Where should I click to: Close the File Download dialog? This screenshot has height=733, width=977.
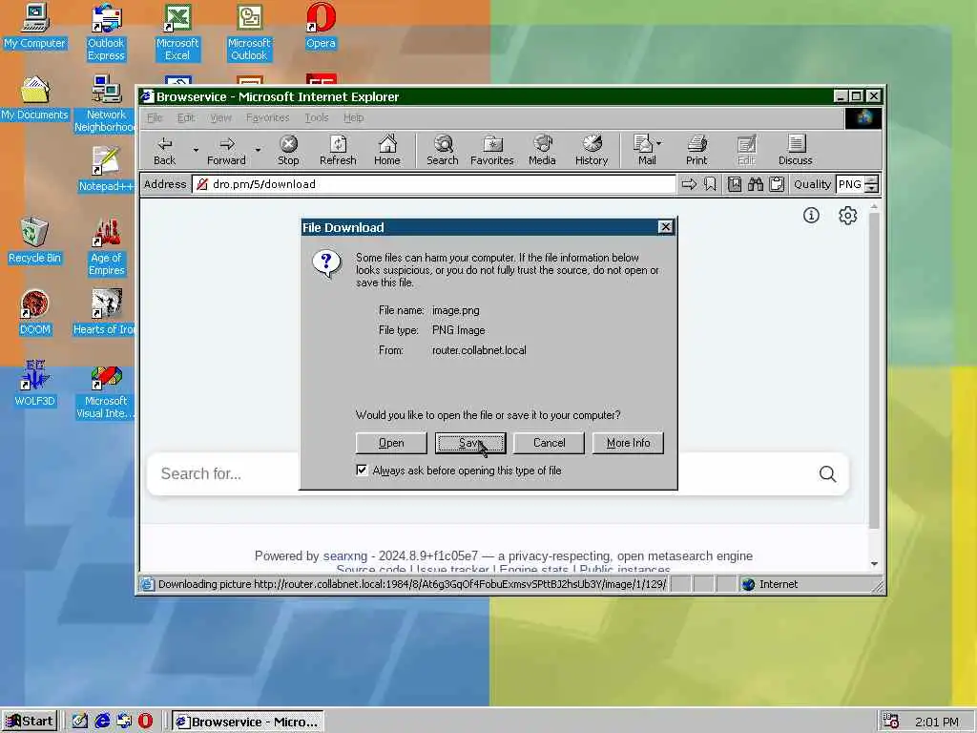coord(665,227)
